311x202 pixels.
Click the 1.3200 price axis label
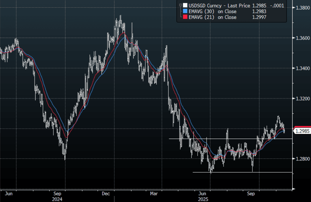click(x=302, y=98)
